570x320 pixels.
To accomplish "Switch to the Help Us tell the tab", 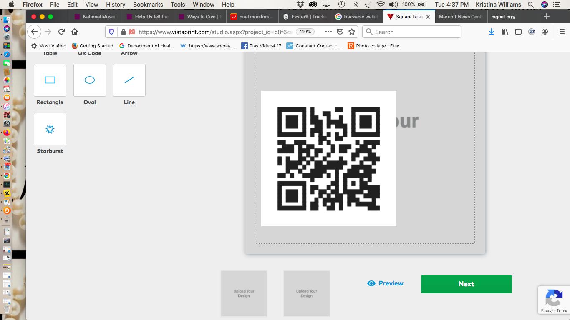I will pyautogui.click(x=148, y=17).
